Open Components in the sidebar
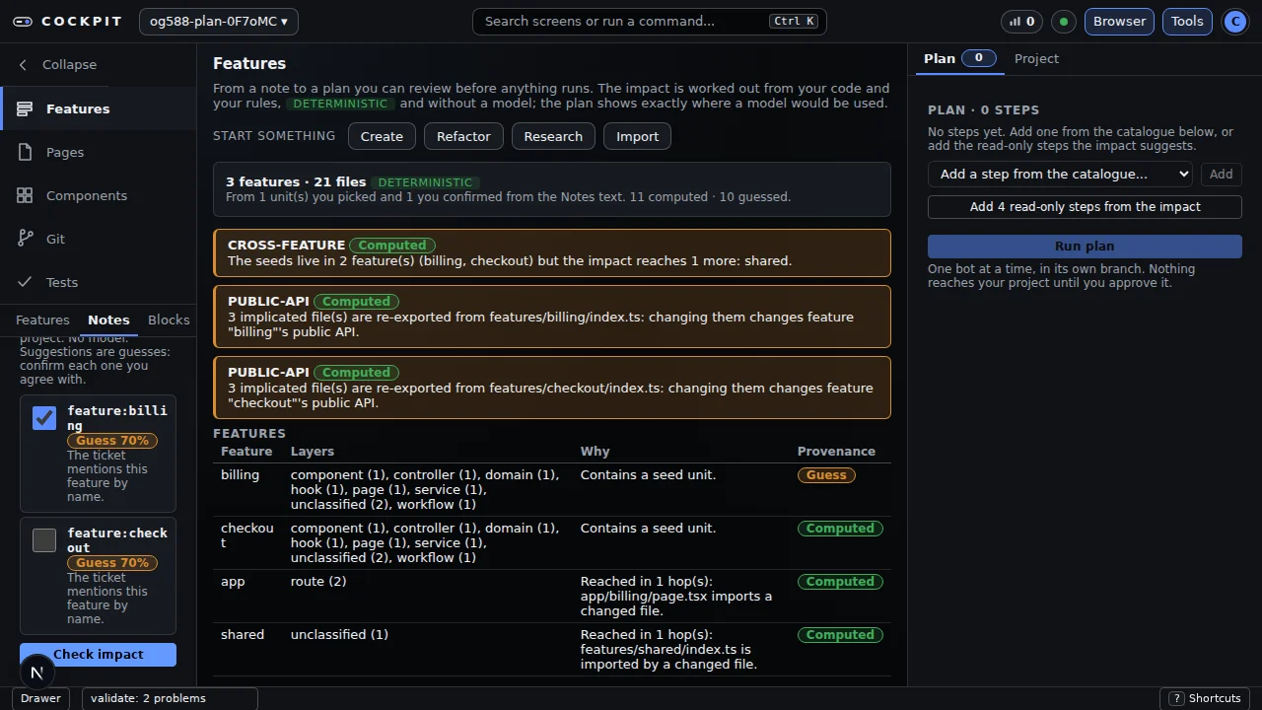The image size is (1262, 710). tap(99, 195)
